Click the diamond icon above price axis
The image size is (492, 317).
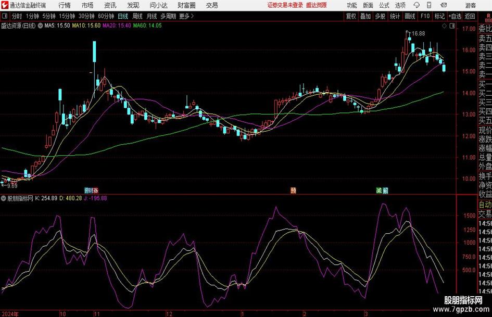click(x=444, y=26)
